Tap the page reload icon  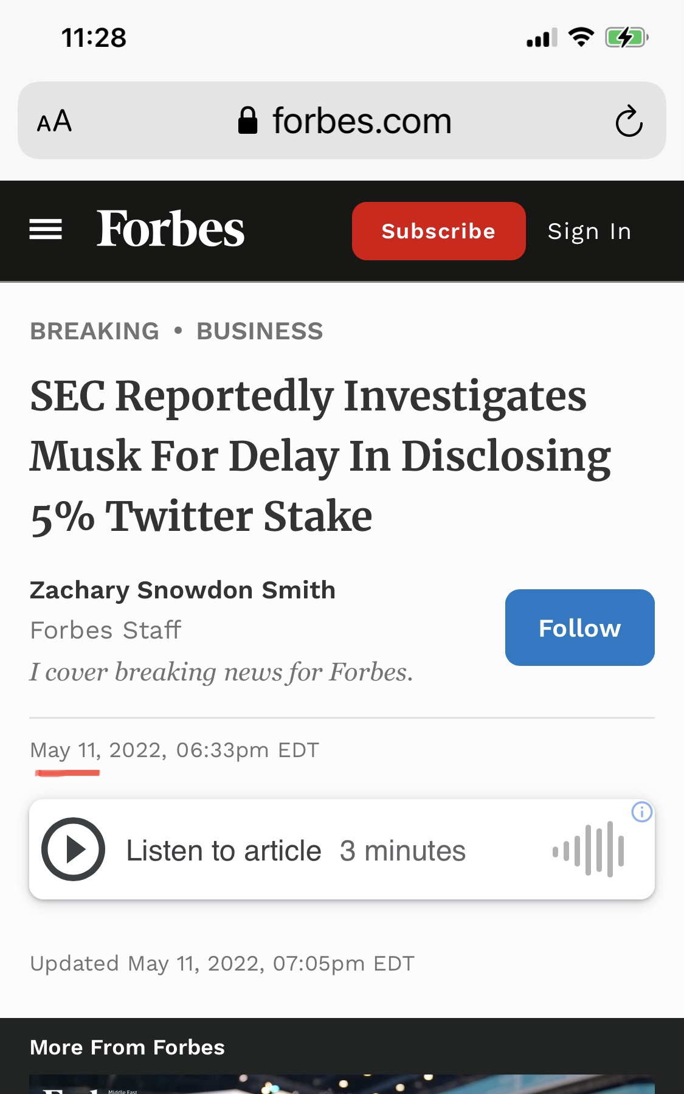(629, 122)
